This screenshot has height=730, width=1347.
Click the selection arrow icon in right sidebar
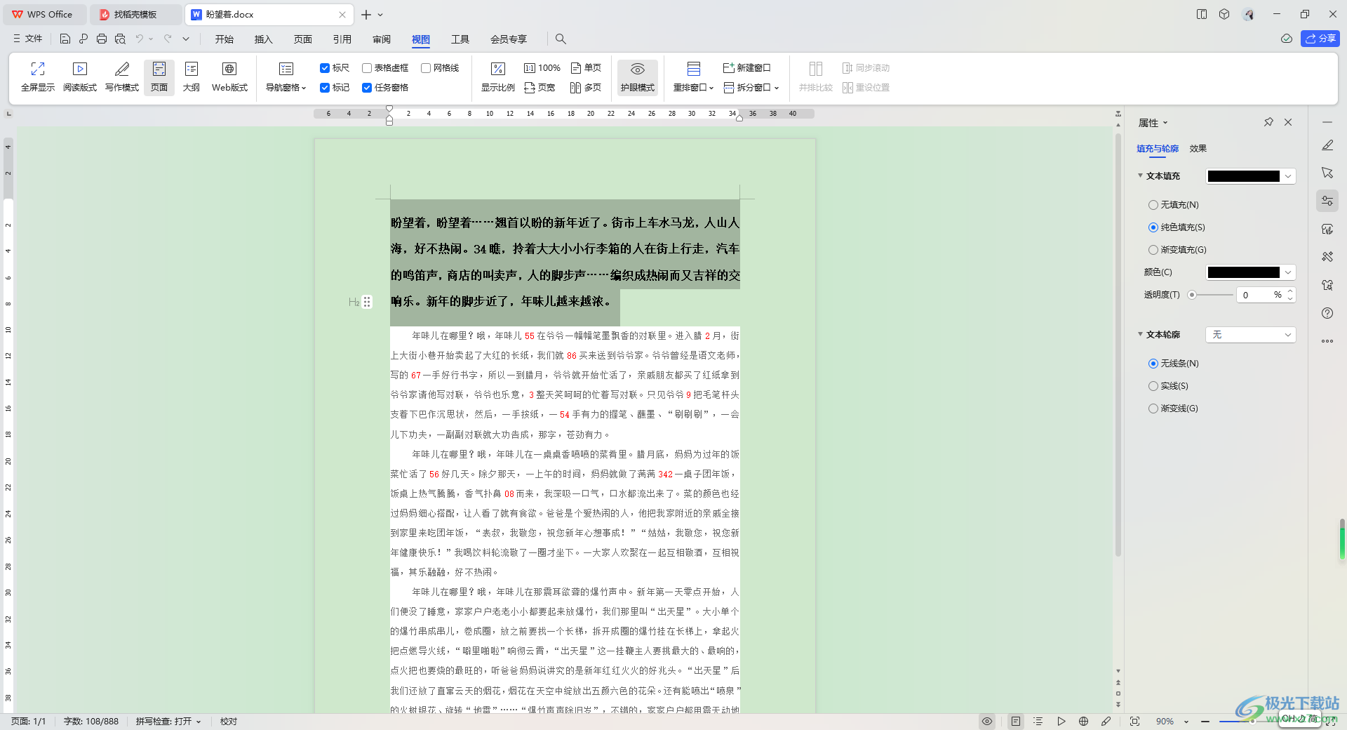pyautogui.click(x=1327, y=173)
